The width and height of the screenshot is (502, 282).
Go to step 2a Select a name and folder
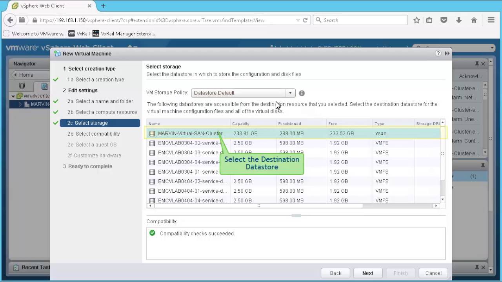point(100,101)
